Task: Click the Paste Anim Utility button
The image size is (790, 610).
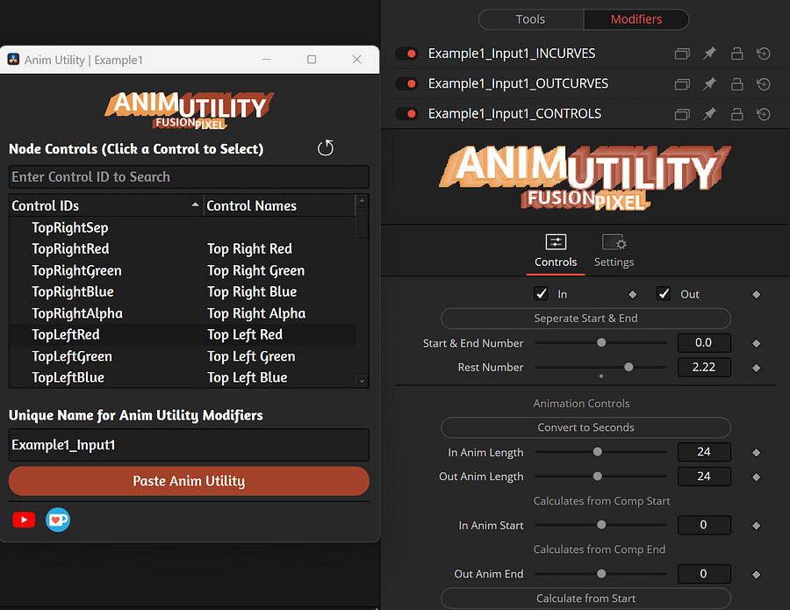Action: point(189,481)
